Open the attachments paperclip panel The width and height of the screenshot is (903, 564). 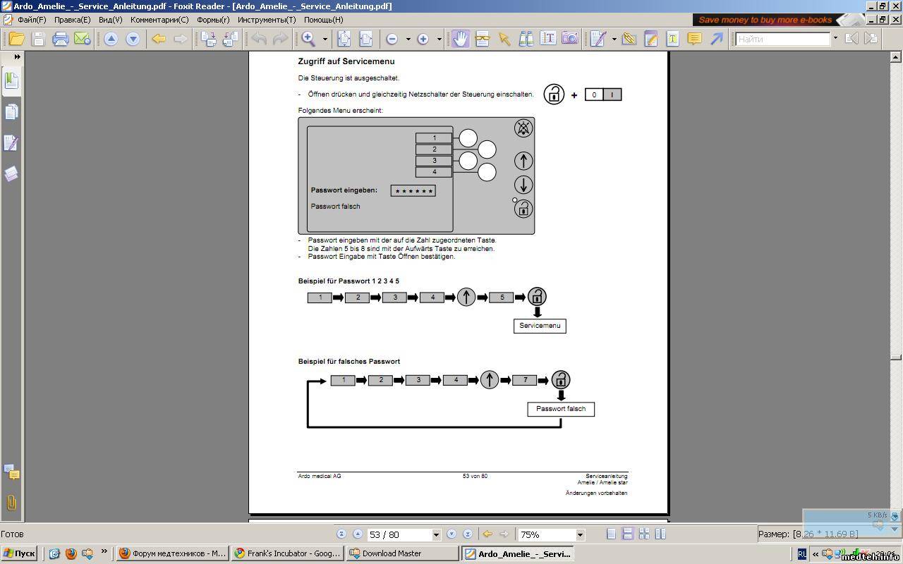pos(11,503)
